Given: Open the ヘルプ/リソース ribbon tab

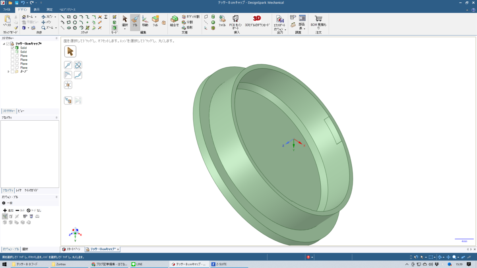Looking at the screenshot, I should tap(67, 10).
